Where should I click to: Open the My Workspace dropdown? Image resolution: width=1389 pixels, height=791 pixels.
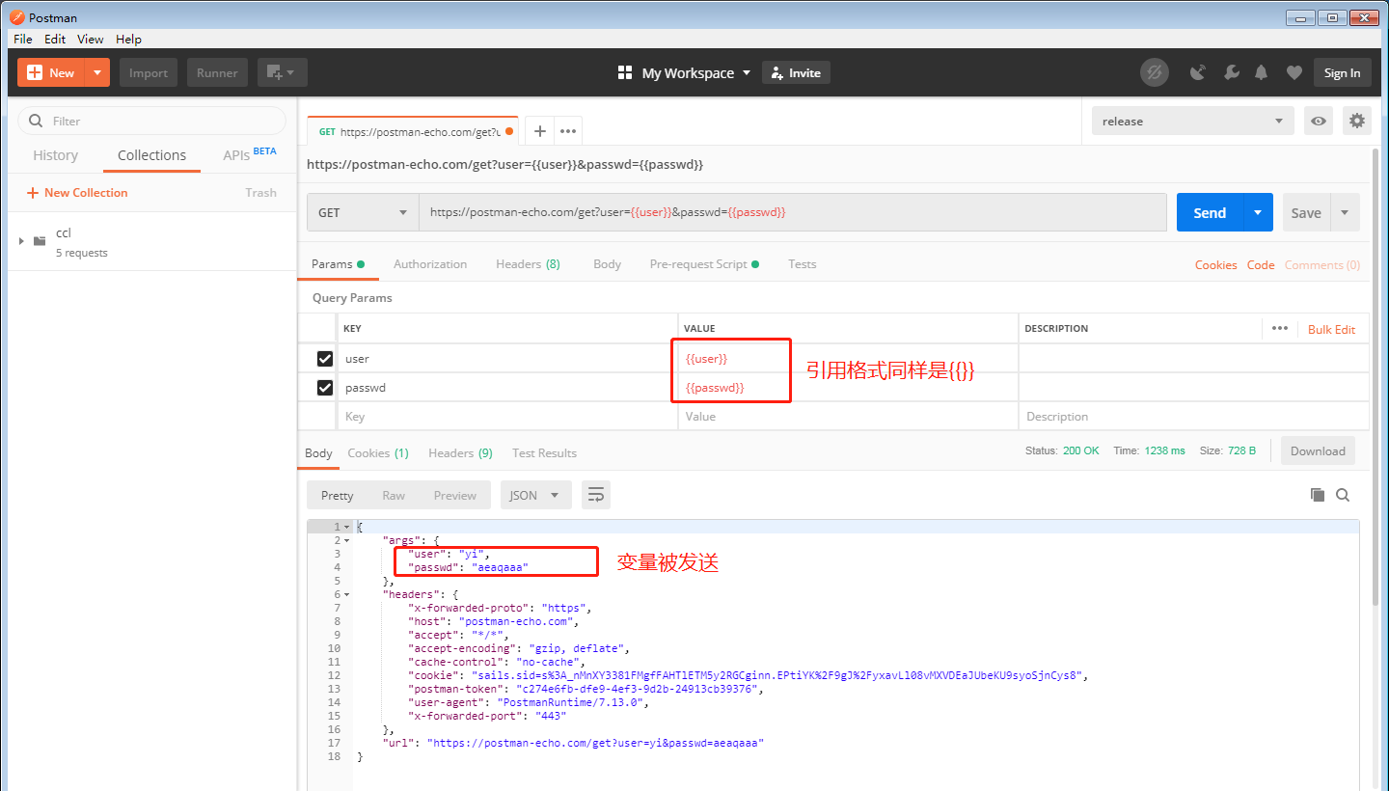coord(695,72)
